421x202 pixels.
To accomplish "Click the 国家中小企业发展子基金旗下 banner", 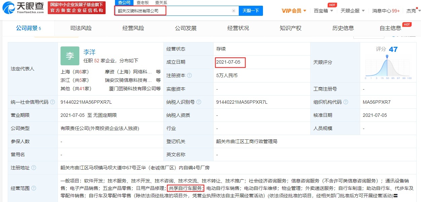I will [x=76, y=8].
